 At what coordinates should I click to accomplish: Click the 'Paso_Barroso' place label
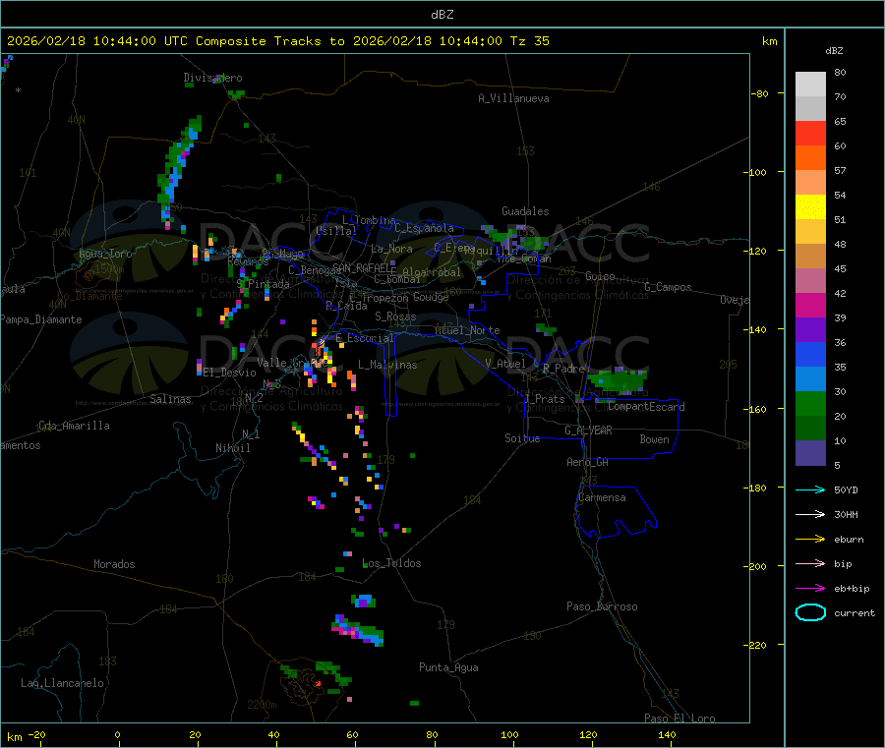602,606
